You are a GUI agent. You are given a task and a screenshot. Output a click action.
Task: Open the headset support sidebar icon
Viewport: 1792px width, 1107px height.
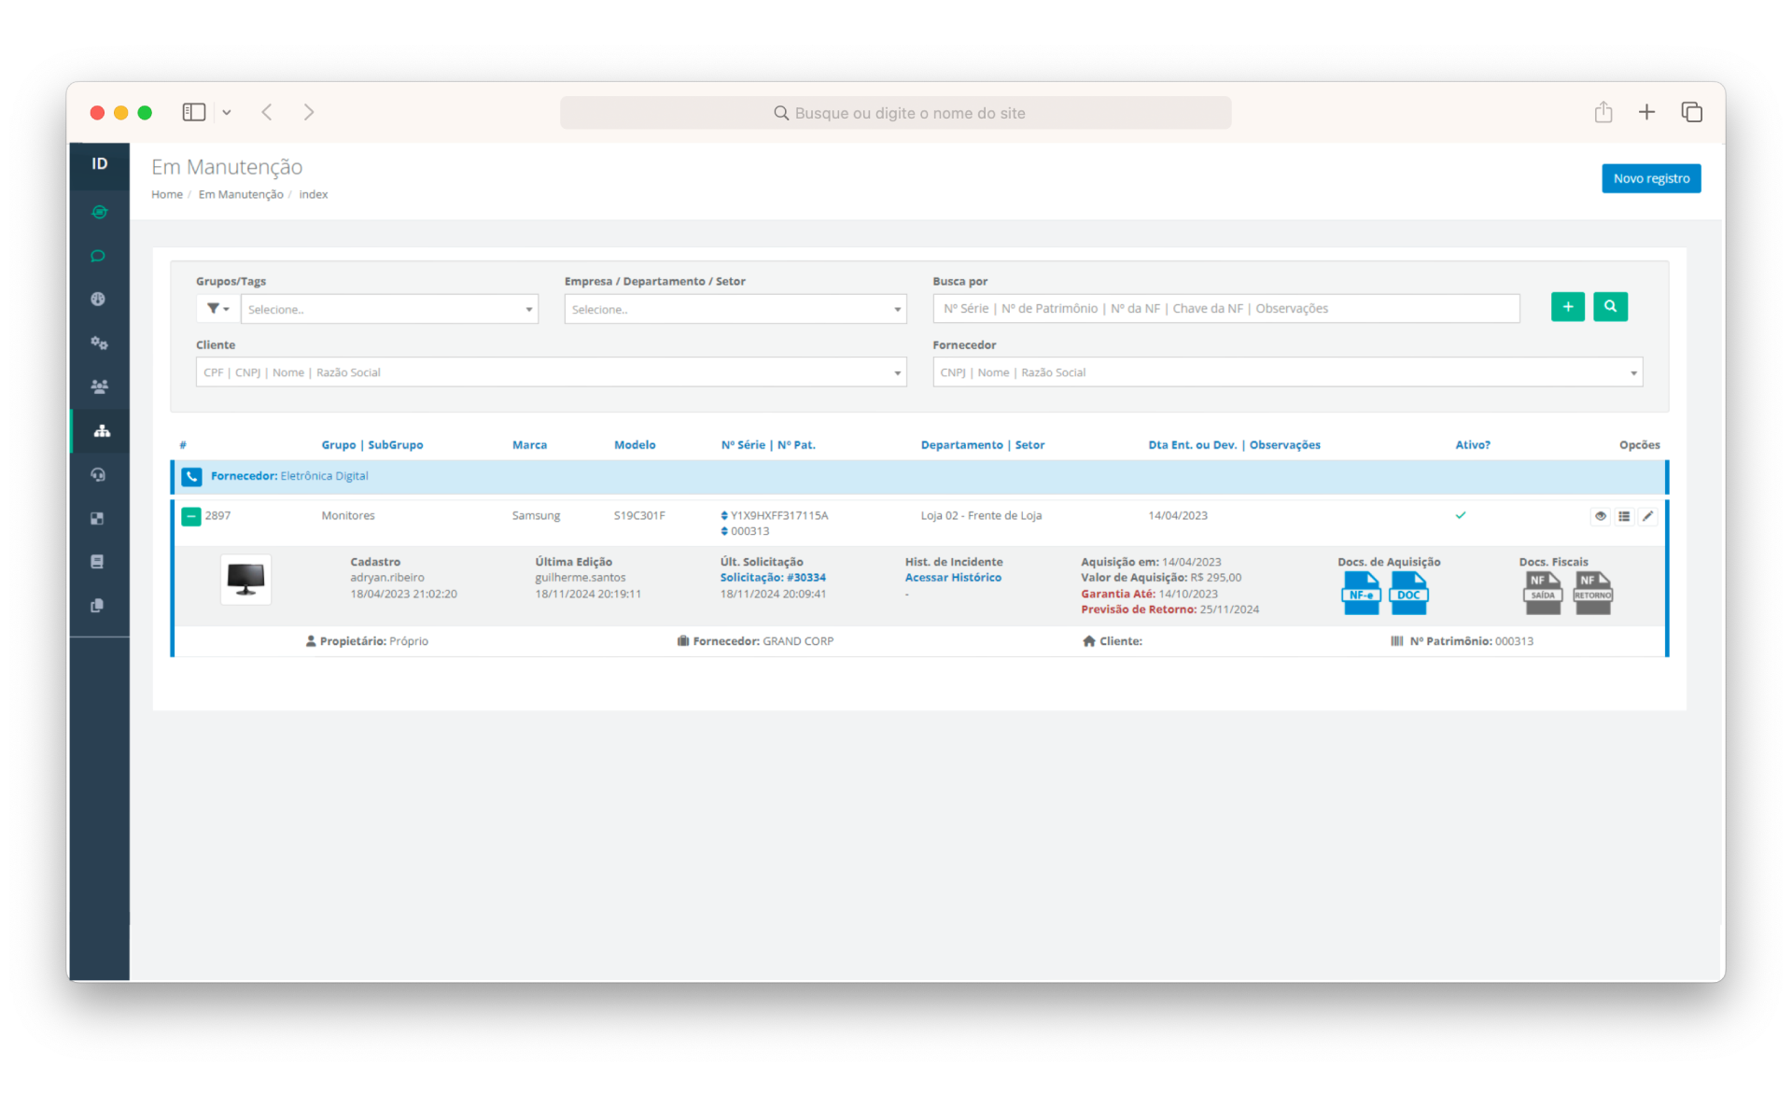coord(98,474)
